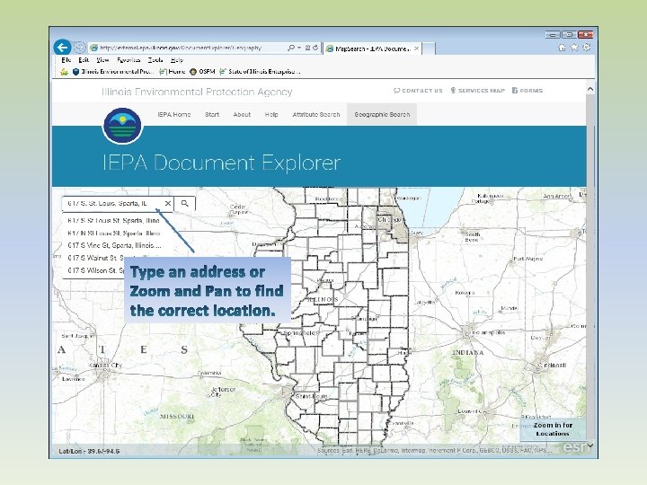Image resolution: width=647 pixels, height=485 pixels.
Task: Click the Contact Us link
Action: click(418, 91)
